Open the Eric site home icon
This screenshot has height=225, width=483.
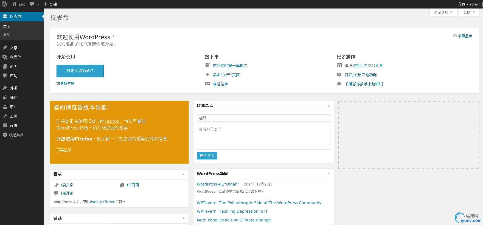[x=14, y=4]
